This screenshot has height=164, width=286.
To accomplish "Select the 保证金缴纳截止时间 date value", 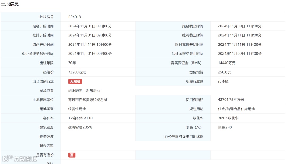I will click(x=240, y=54).
